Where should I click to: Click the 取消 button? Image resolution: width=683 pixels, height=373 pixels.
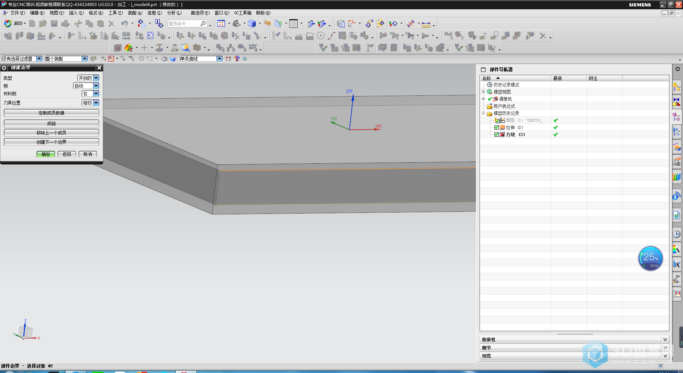(88, 154)
